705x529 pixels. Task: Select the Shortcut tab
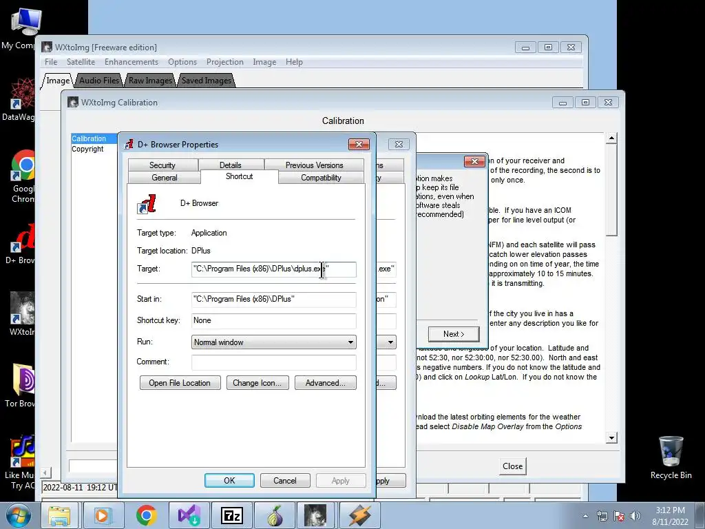[239, 176]
